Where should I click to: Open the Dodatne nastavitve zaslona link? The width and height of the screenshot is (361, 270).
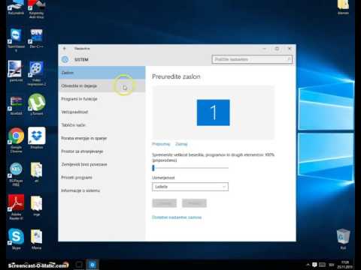tap(177, 217)
